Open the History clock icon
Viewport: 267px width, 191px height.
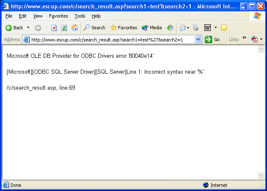[x=170, y=28]
